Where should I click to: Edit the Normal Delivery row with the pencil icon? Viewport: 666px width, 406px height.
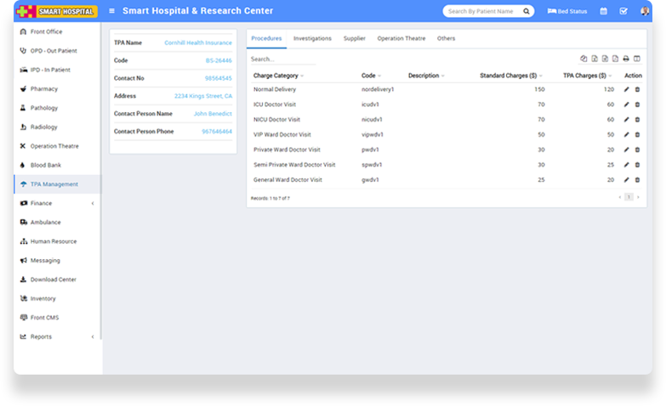pos(627,89)
